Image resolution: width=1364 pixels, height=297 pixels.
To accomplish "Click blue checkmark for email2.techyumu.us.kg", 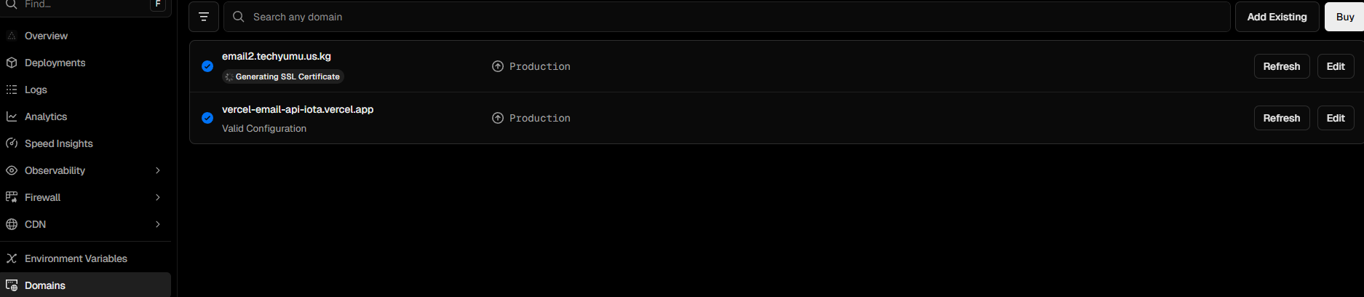I will point(207,66).
